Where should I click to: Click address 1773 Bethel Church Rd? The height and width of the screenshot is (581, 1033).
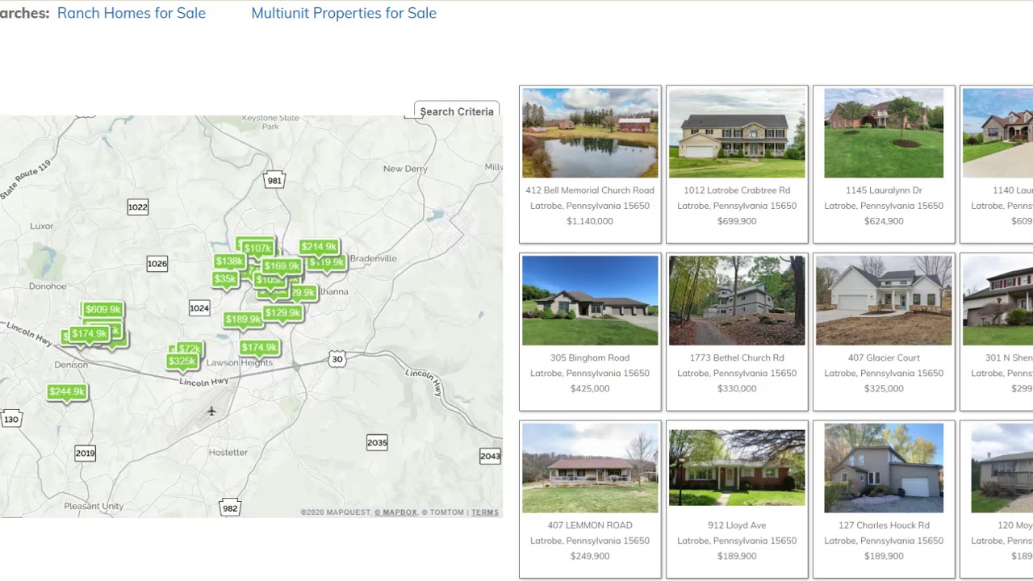coord(737,357)
